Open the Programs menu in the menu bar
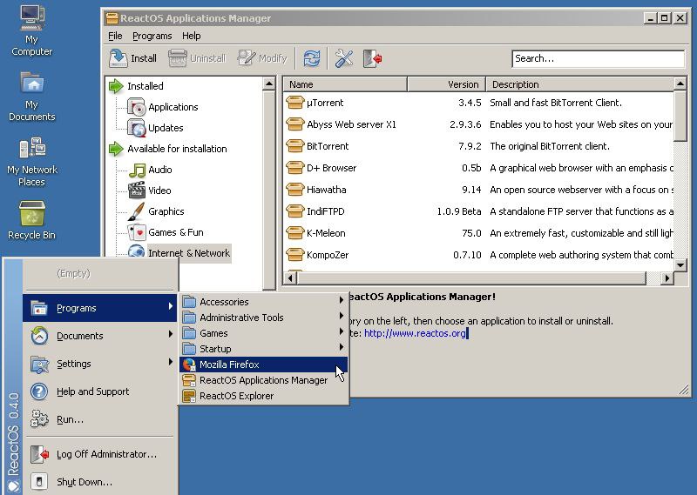697x495 pixels. coord(152,36)
